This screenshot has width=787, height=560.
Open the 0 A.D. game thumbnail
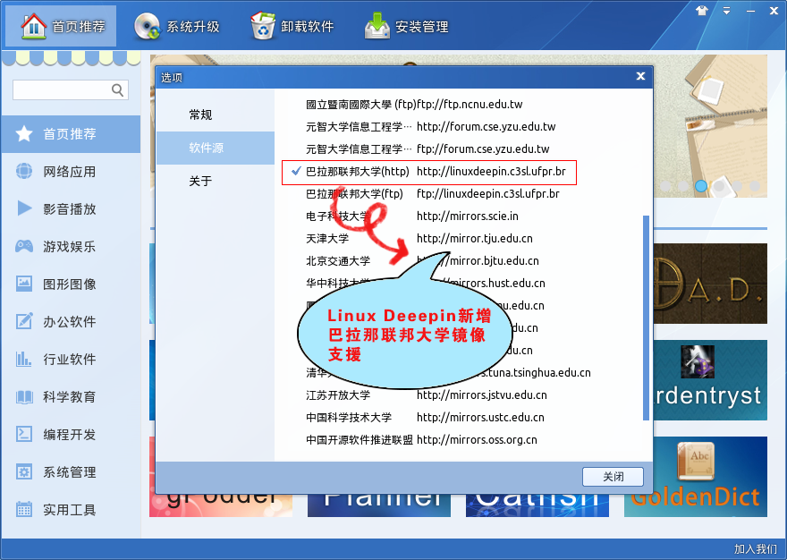click(710, 284)
